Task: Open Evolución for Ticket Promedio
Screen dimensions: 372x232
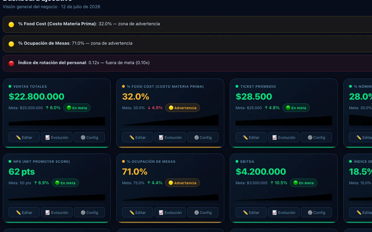Action: point(284,137)
